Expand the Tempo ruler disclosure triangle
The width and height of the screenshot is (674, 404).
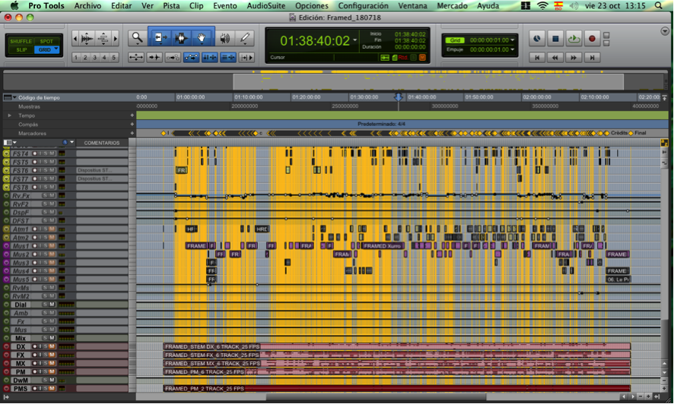pos(9,115)
